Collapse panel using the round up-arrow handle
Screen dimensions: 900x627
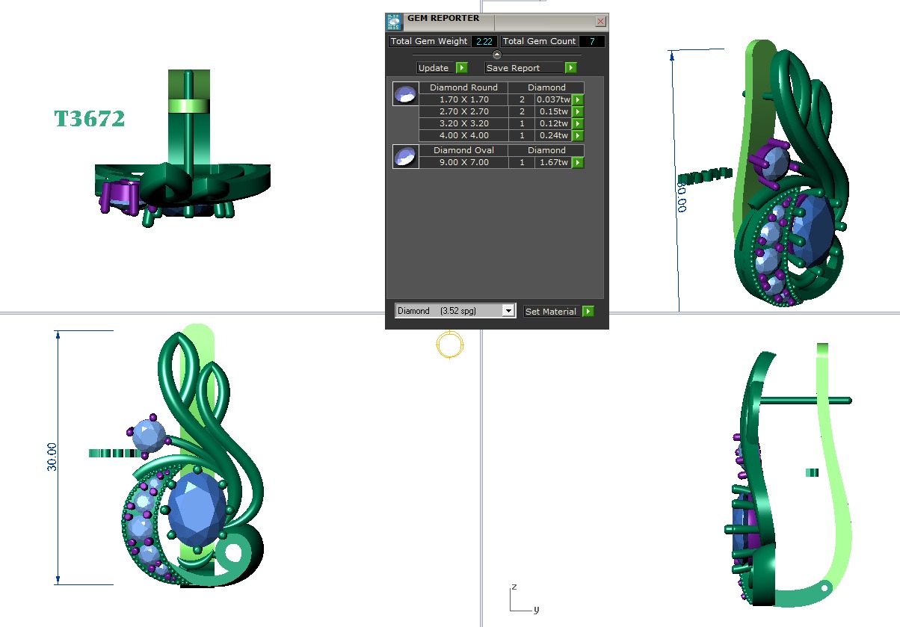click(x=497, y=55)
